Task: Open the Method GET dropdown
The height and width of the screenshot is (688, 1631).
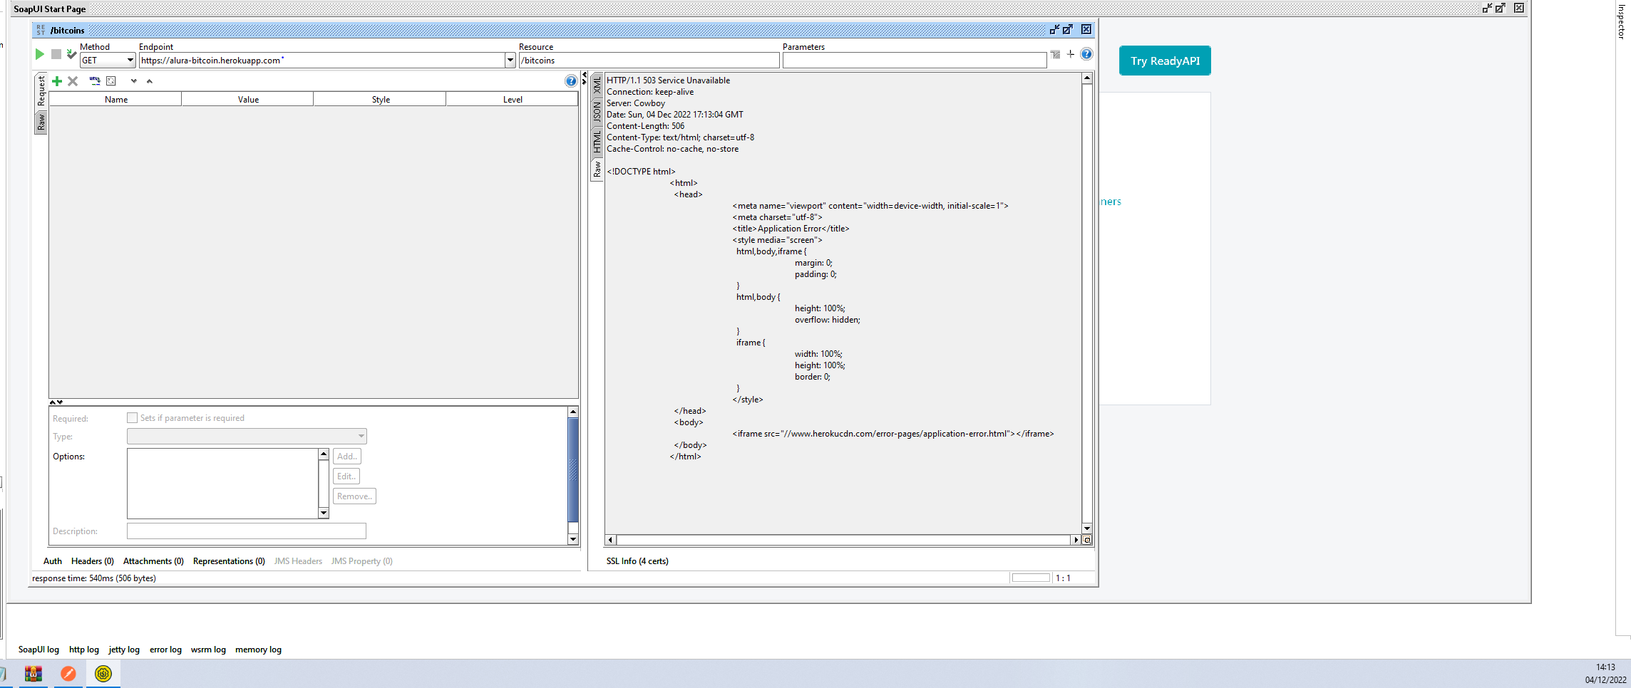Action: click(x=130, y=61)
